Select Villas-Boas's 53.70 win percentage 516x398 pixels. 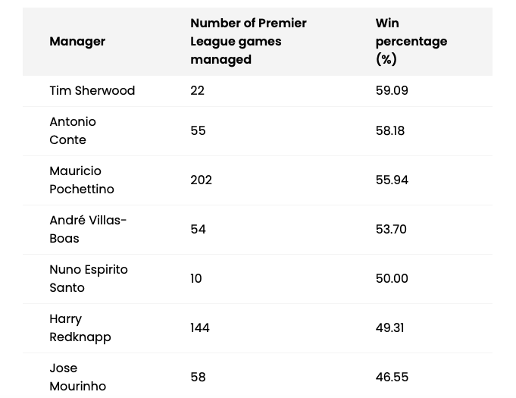(391, 230)
